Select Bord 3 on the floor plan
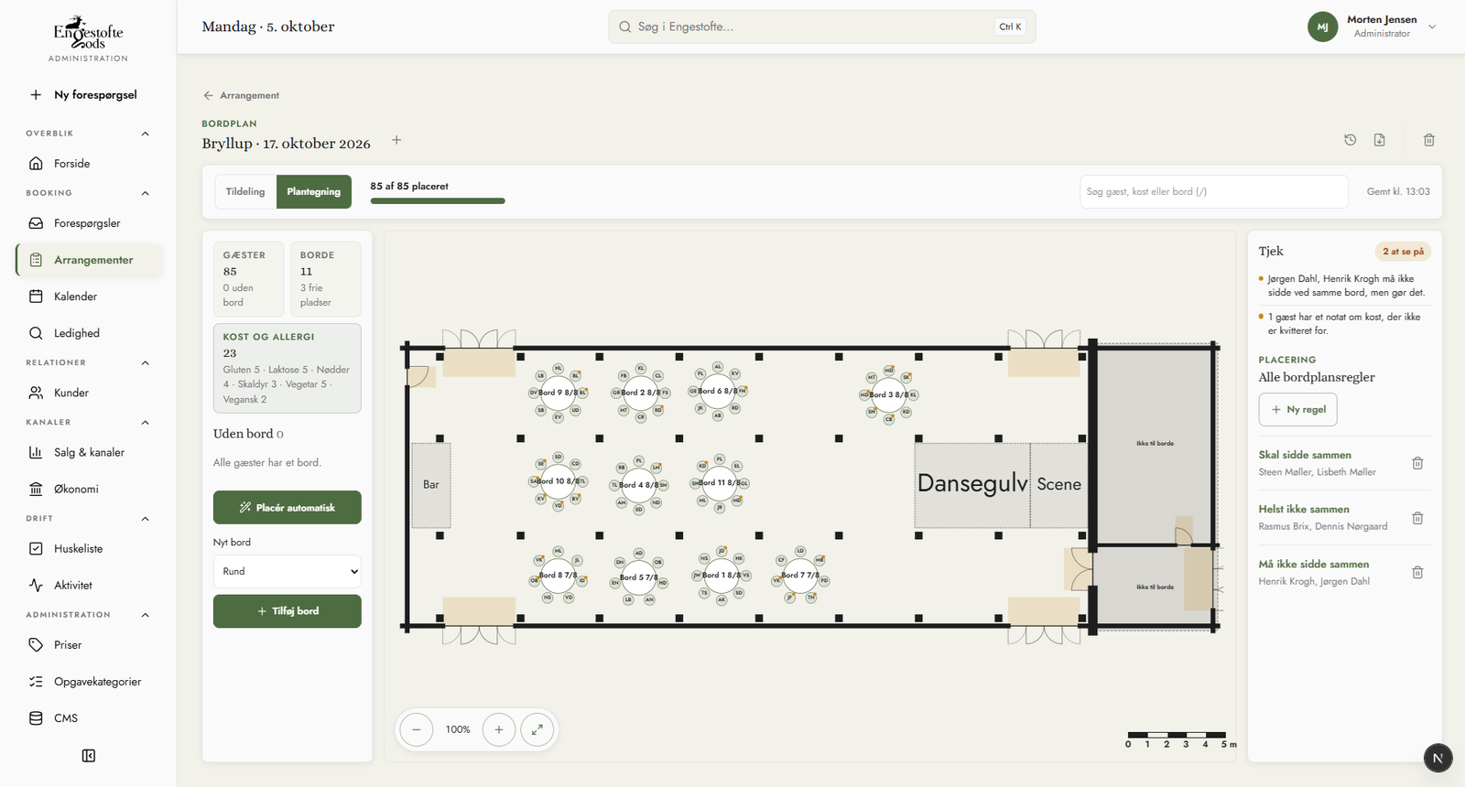Image resolution: width=1465 pixels, height=787 pixels. 888,394
